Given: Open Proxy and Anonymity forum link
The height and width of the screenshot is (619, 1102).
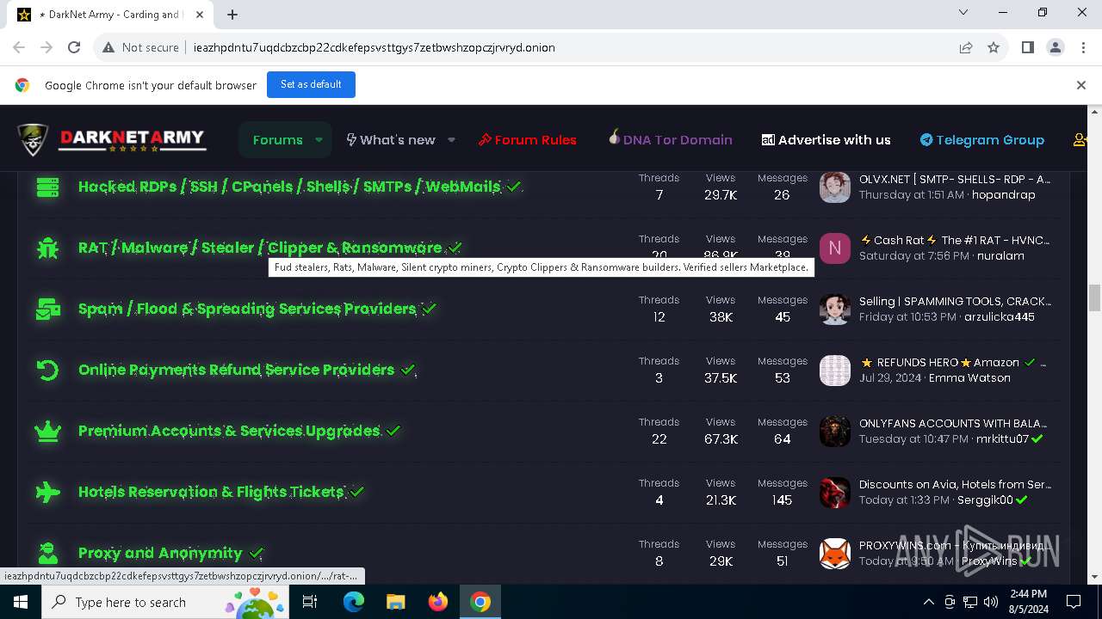Looking at the screenshot, I should pos(160,553).
